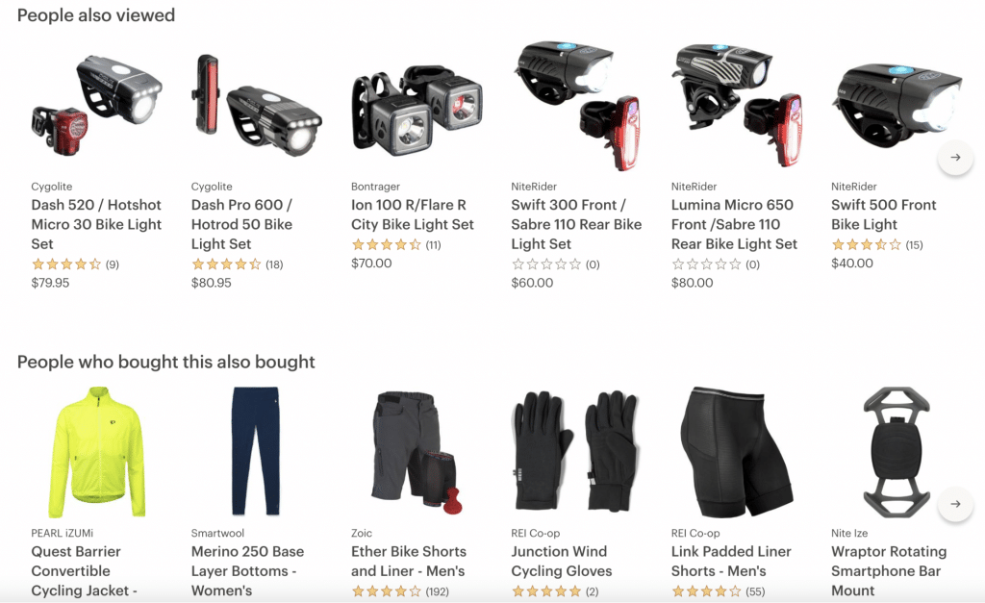The image size is (985, 603).
Task: Open Dash Pro 600 / Hotrod 50 image
Action: point(256,106)
